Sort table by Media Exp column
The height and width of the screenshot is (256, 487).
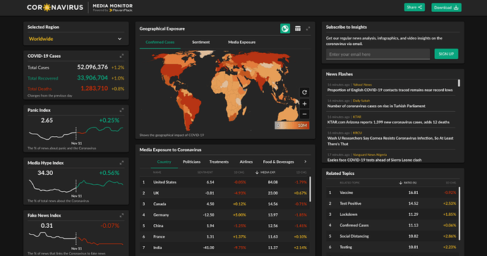point(265,172)
